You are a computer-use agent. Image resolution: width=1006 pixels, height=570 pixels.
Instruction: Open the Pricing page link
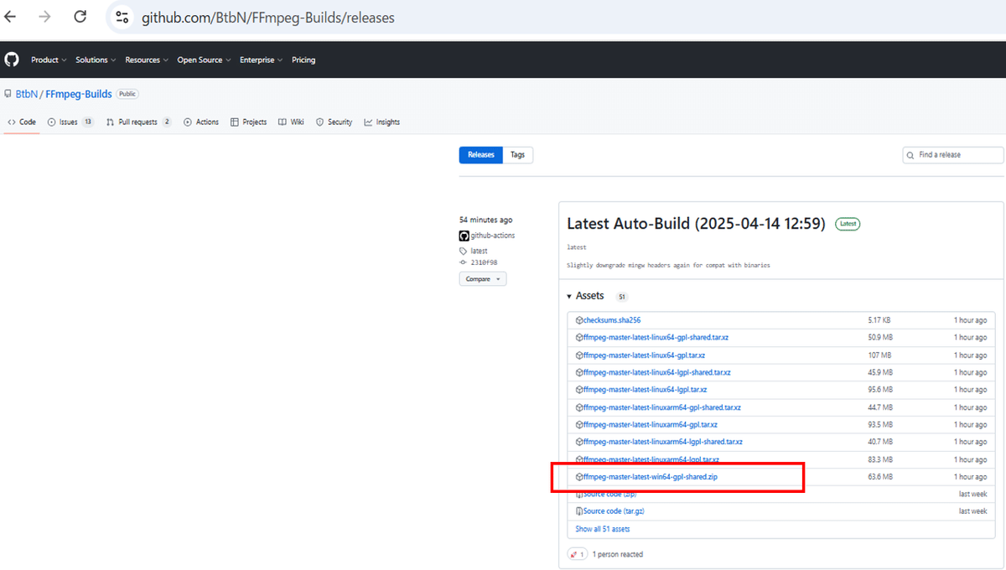coord(303,60)
